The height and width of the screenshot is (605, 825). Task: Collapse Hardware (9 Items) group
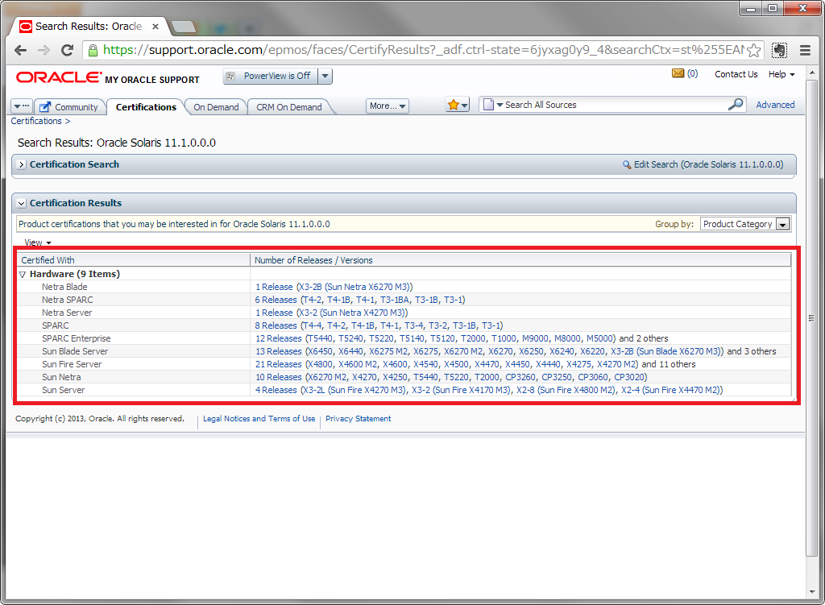click(x=22, y=274)
